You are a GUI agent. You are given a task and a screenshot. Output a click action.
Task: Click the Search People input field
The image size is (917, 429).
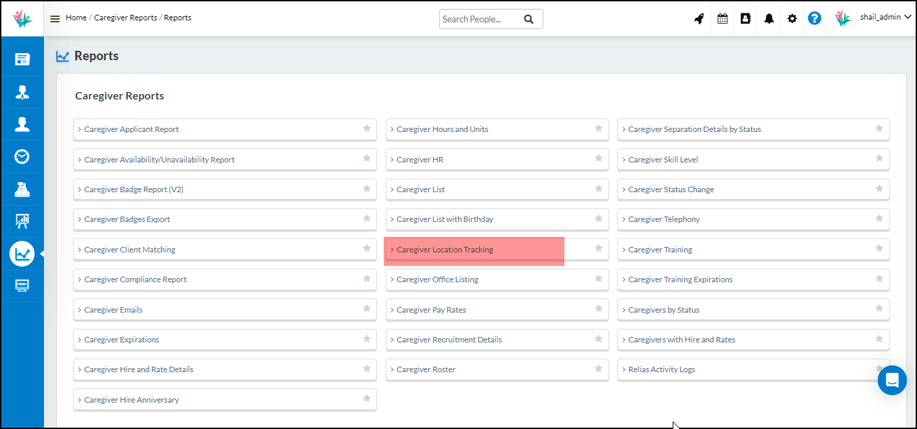point(480,18)
